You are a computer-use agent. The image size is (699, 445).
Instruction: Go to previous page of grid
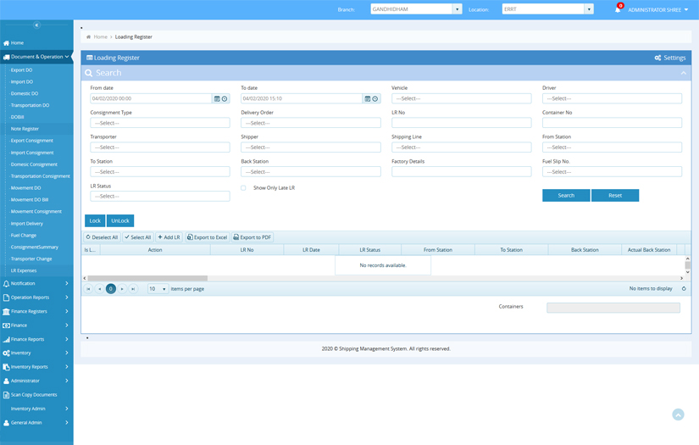coord(99,289)
